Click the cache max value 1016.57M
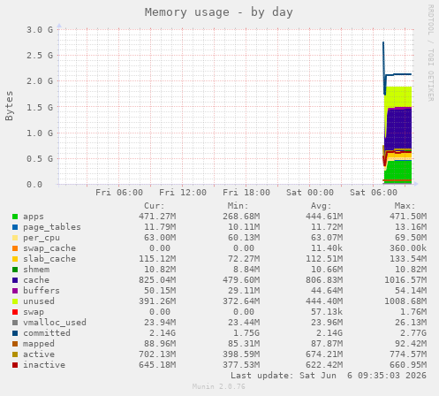 405,280
